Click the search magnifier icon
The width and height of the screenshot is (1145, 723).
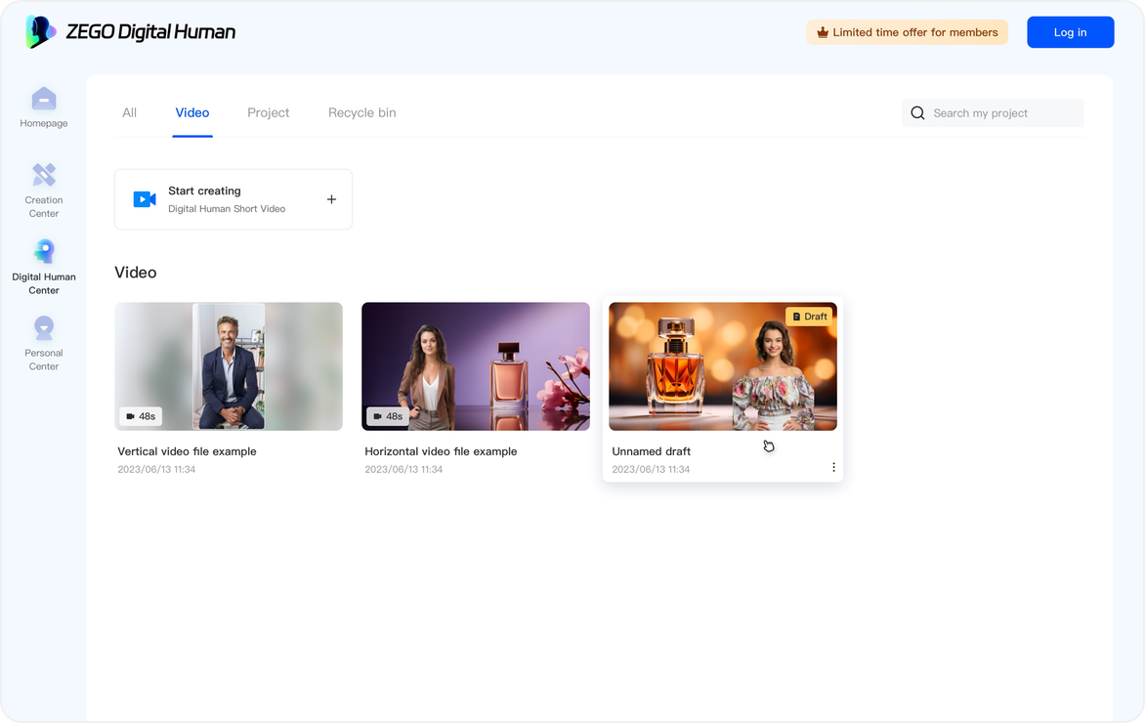tap(917, 113)
